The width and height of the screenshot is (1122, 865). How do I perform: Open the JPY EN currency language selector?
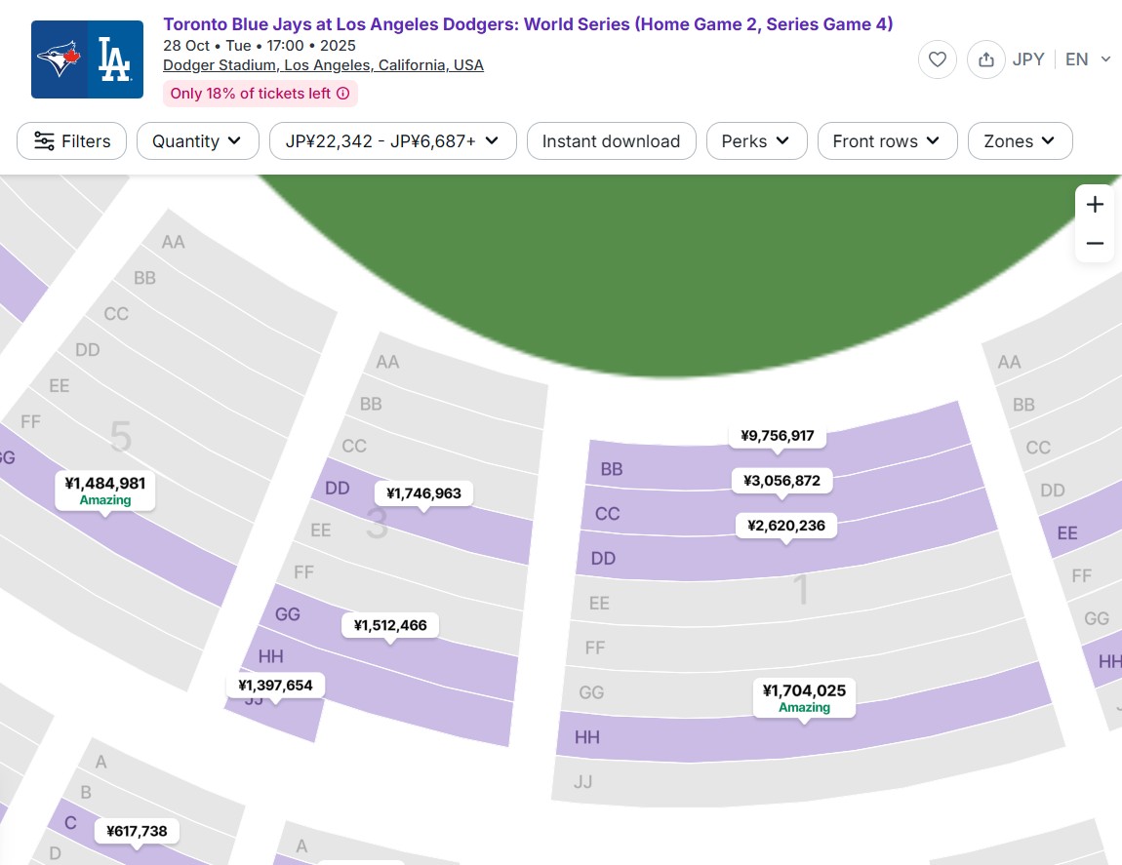[x=1062, y=59]
